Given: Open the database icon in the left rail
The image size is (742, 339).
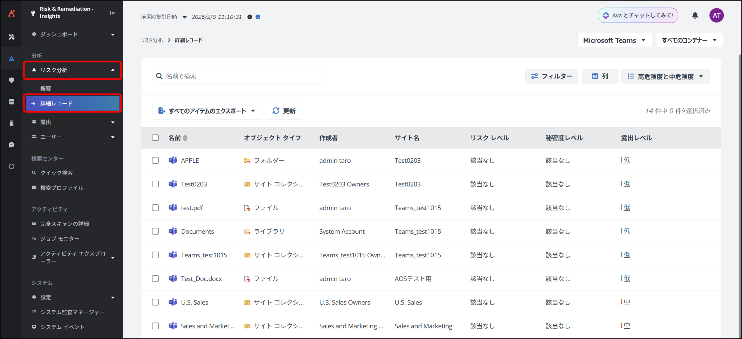Looking at the screenshot, I should [x=11, y=102].
